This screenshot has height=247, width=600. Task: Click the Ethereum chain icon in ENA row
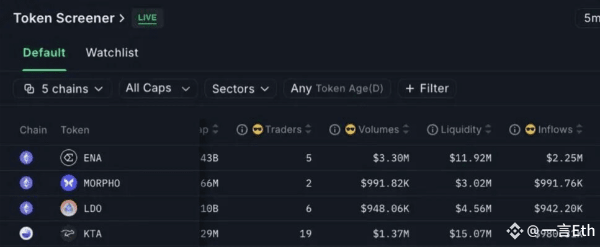coord(27,158)
